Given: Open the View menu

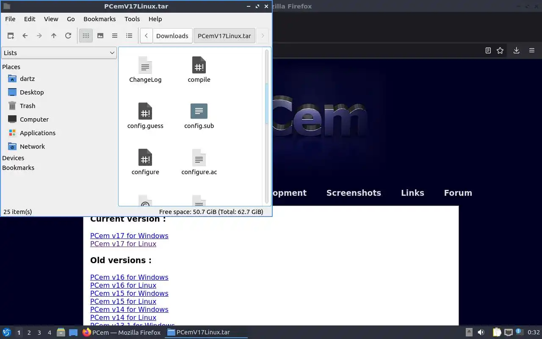Looking at the screenshot, I should 51,19.
